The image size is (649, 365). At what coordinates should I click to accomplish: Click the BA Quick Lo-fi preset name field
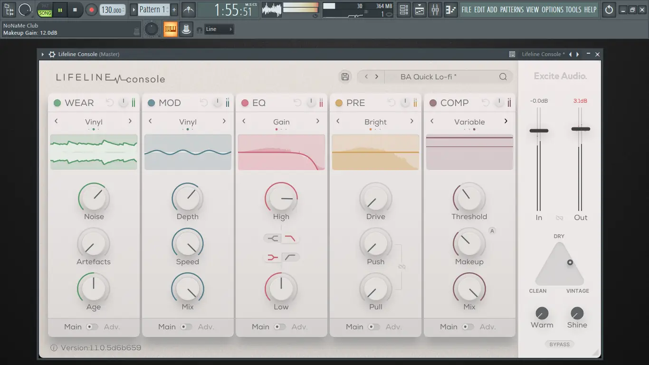pyautogui.click(x=429, y=77)
